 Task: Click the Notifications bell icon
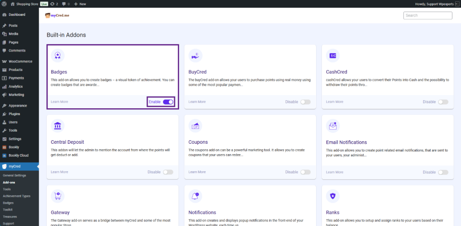tap(195, 196)
